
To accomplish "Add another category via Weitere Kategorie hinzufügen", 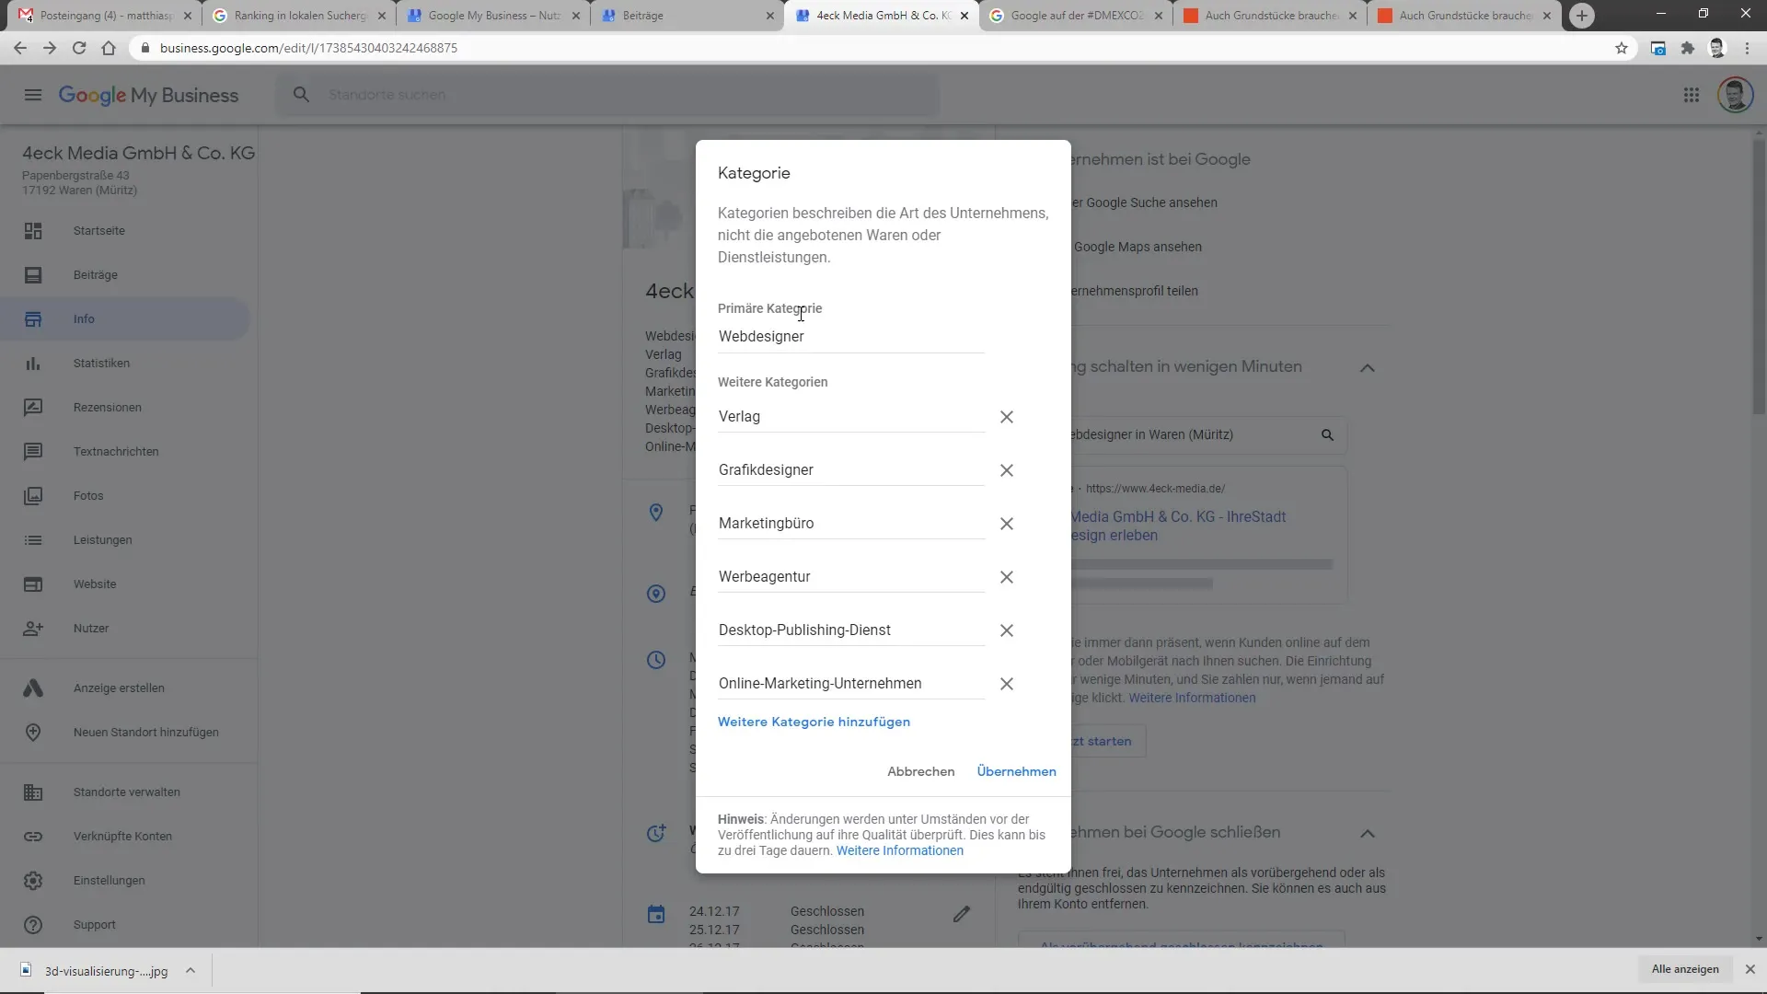I will pyautogui.click(x=814, y=722).
